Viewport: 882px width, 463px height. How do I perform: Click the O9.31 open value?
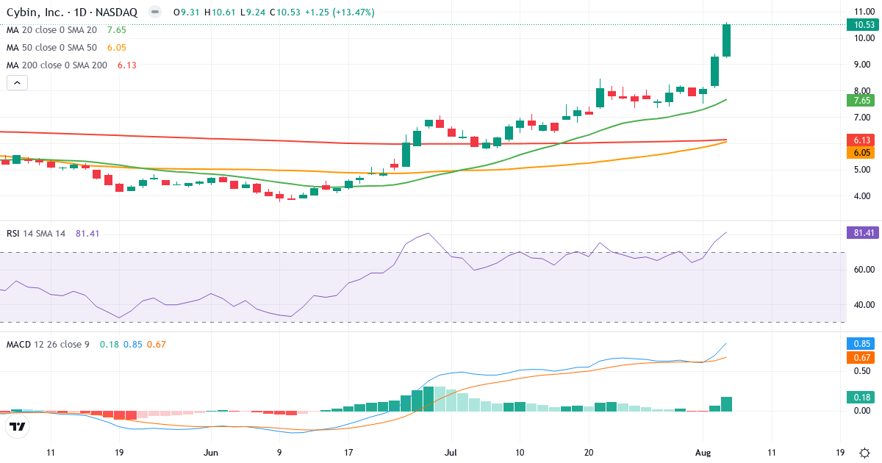(x=185, y=12)
